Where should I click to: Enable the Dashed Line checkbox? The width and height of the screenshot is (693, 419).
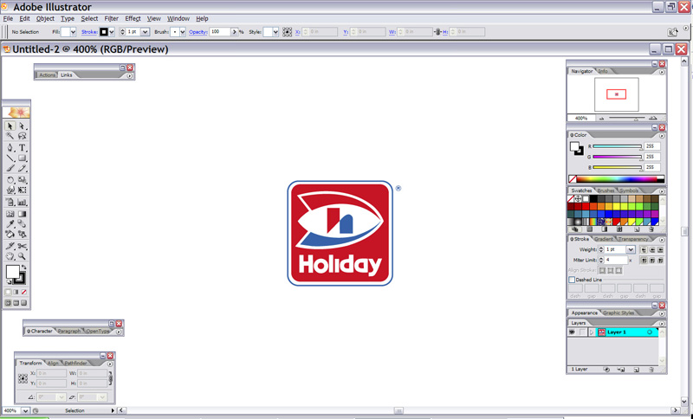coord(572,280)
